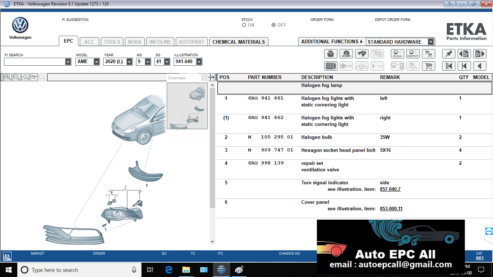Click the binoculars search icon
The image size is (493, 277).
tap(362, 54)
